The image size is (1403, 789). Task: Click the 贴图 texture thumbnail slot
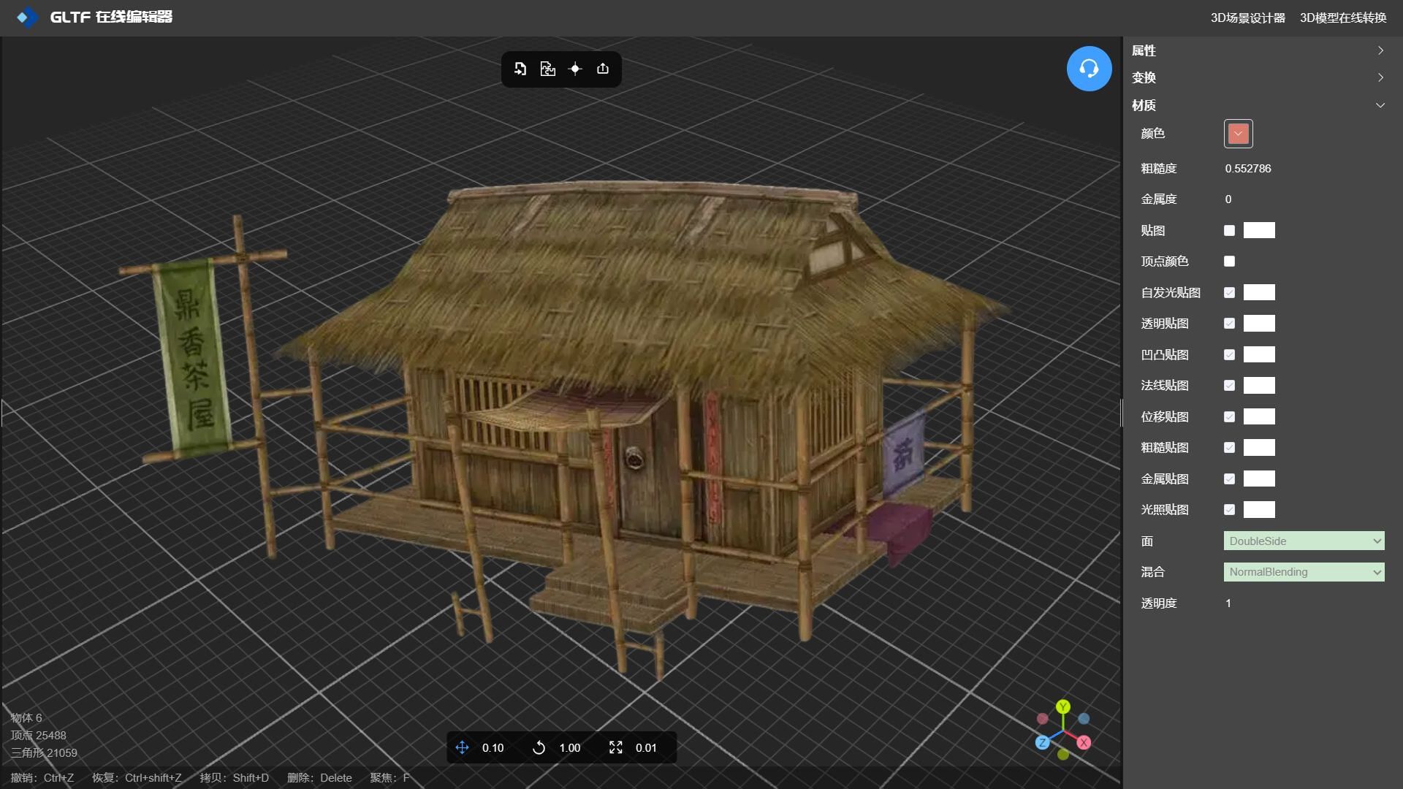click(x=1259, y=230)
